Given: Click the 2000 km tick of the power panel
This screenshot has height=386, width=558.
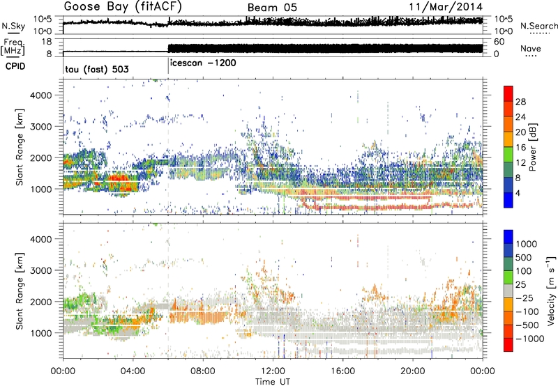Looking at the screenshot, I should (41, 157).
